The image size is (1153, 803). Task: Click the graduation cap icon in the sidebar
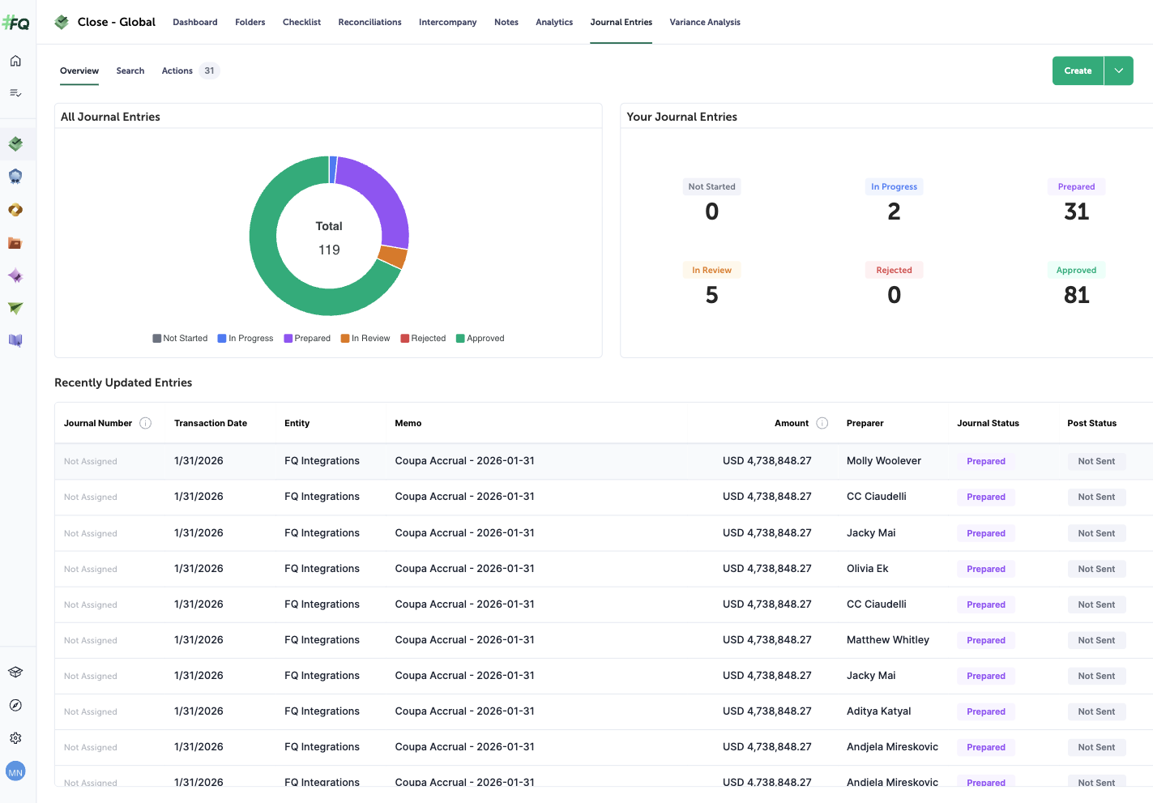[x=15, y=672]
